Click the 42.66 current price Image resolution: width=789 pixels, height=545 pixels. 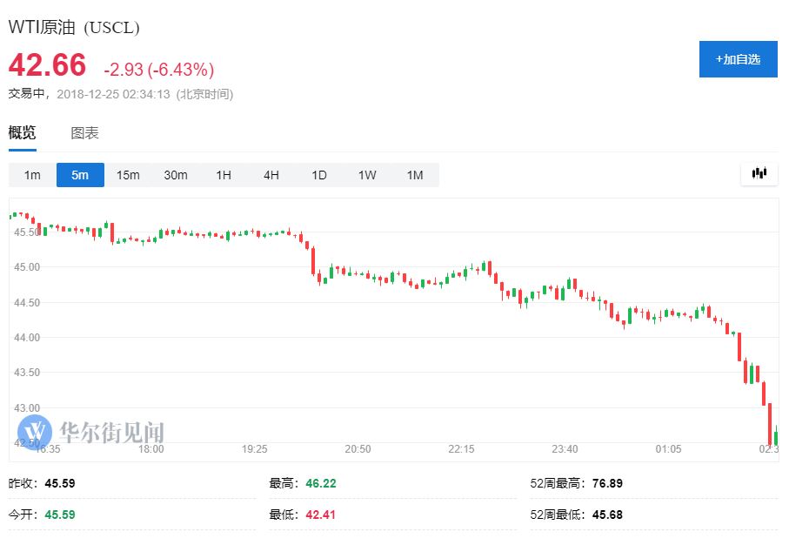point(48,66)
